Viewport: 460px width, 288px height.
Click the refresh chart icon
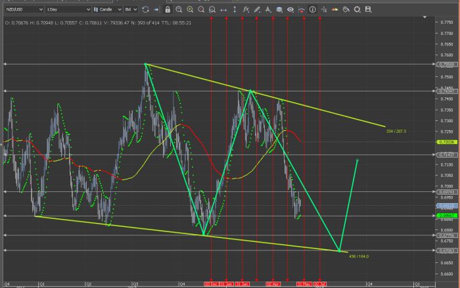(145, 9)
